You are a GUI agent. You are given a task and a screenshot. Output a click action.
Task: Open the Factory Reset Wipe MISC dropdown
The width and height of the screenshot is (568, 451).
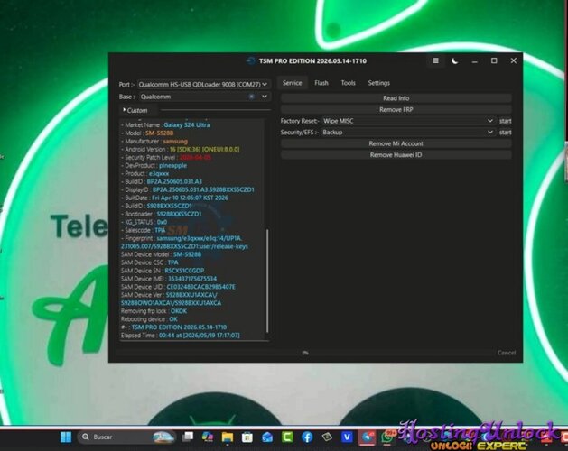pyautogui.click(x=408, y=121)
